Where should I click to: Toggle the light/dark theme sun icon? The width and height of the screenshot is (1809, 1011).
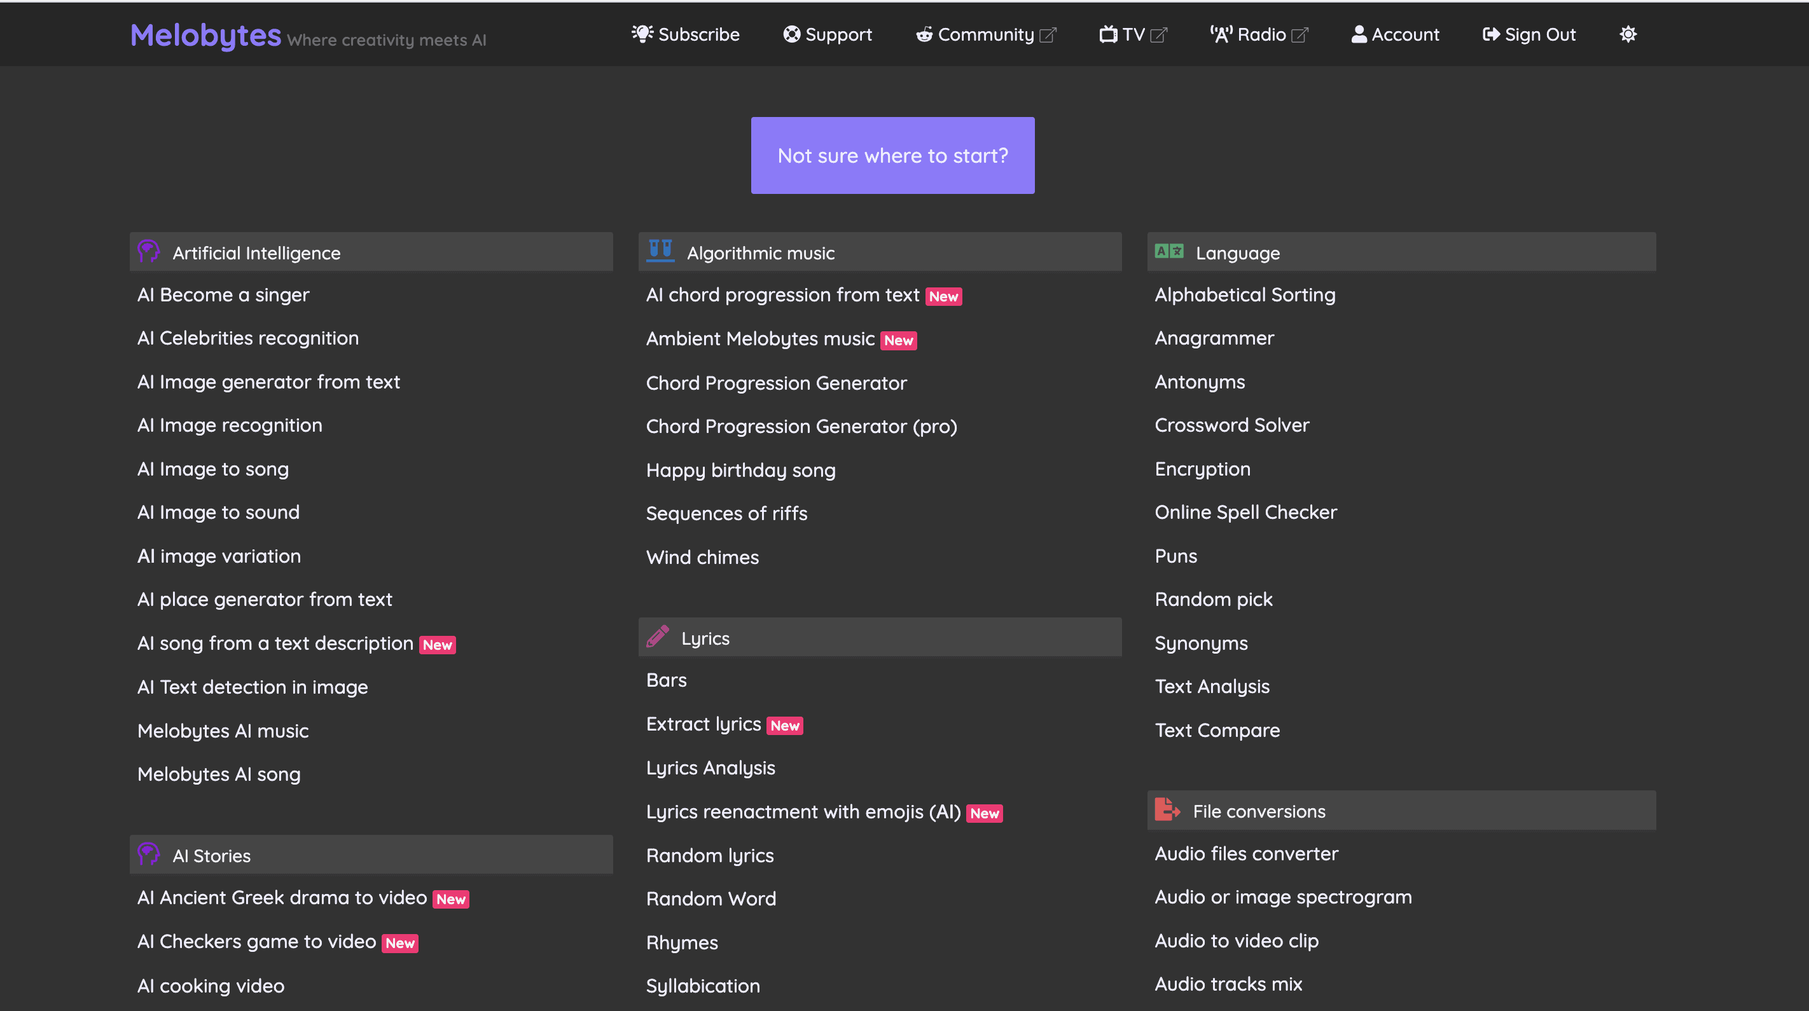click(x=1628, y=34)
